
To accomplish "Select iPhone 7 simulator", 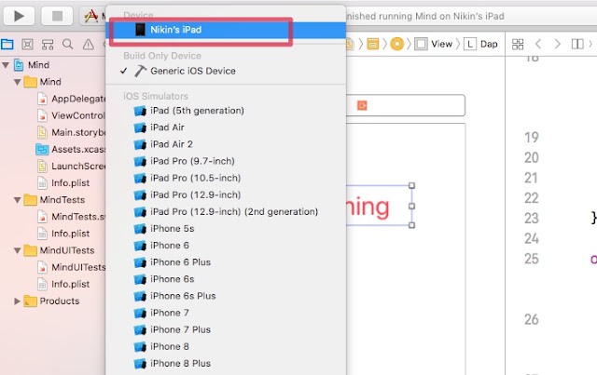I will pos(226,313).
